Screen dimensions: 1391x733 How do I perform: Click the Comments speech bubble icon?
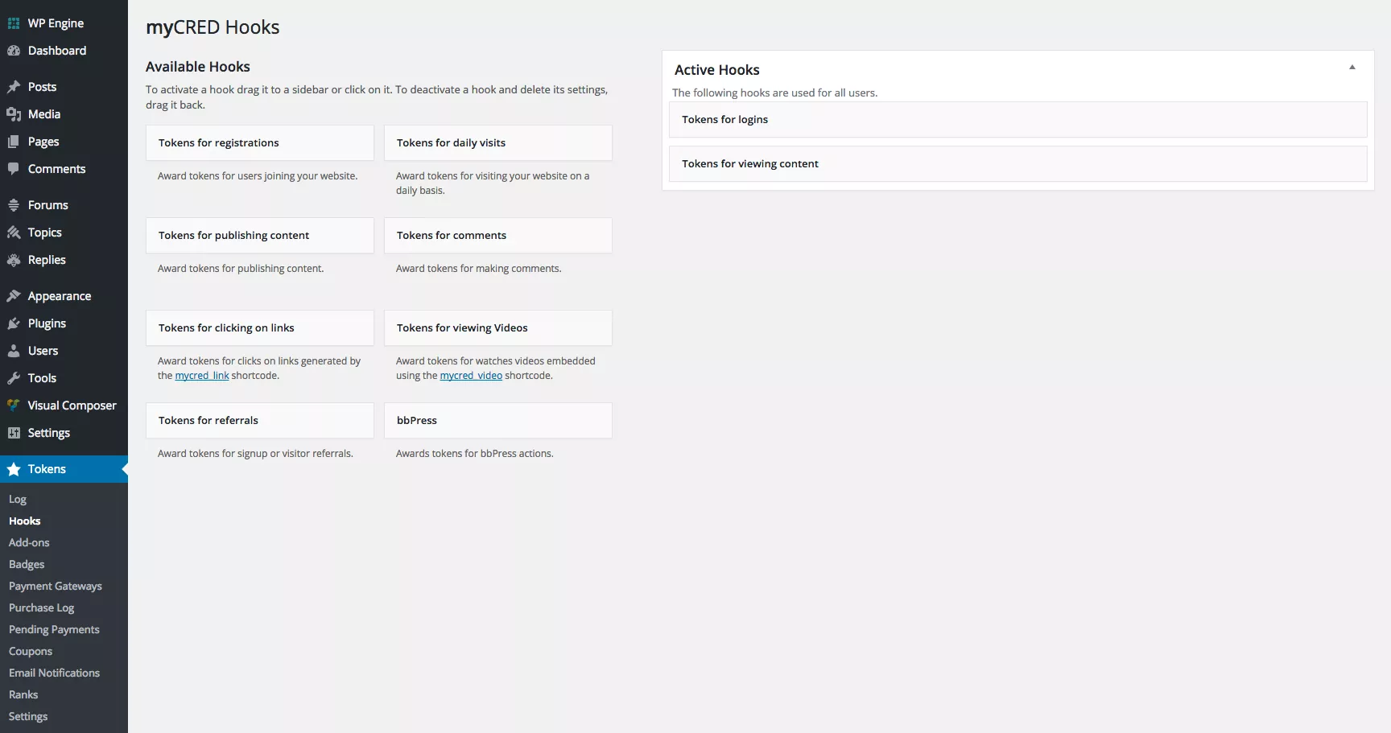(14, 169)
